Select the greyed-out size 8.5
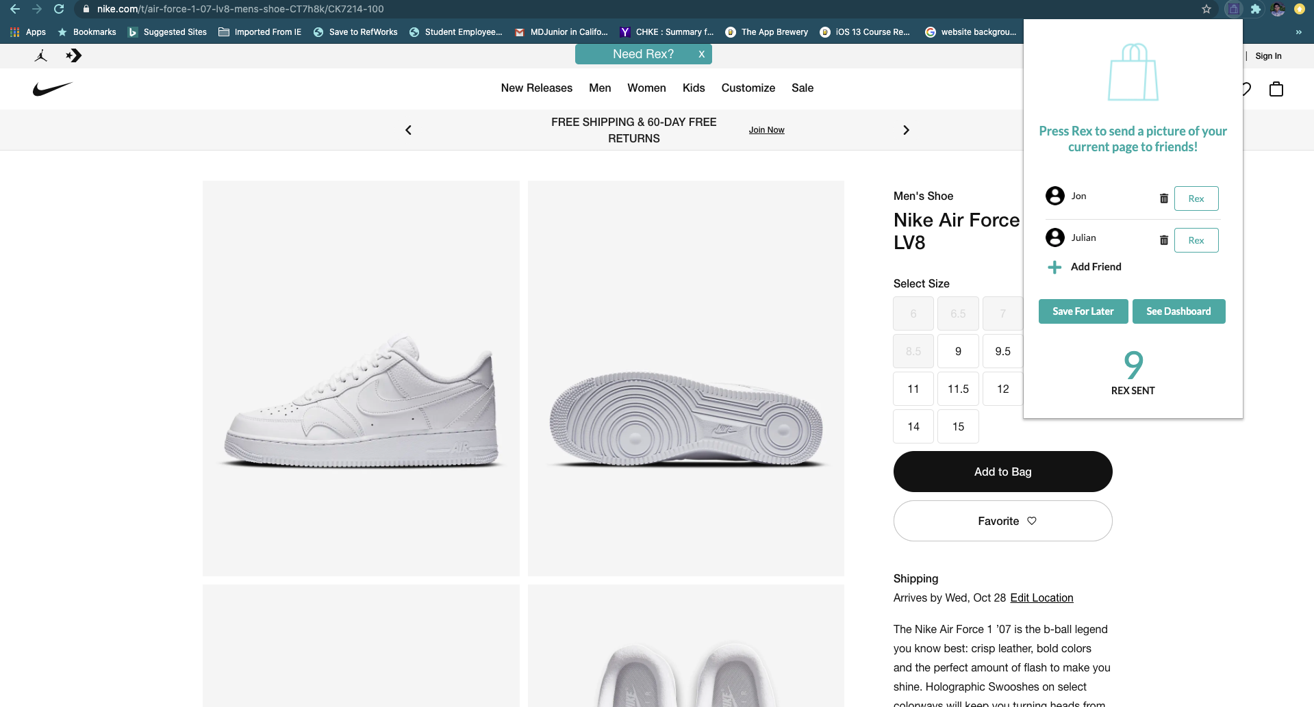Image resolution: width=1314 pixels, height=707 pixels. 913,351
